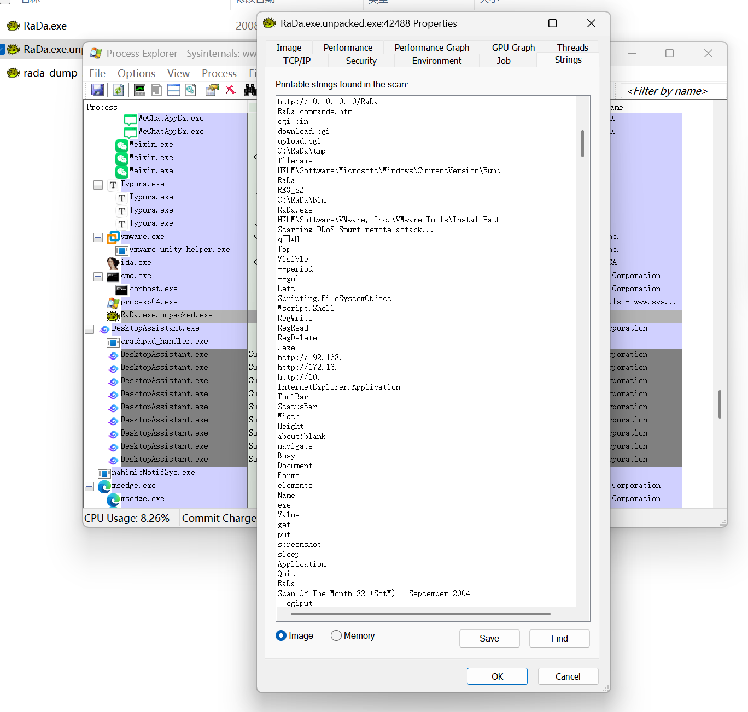Viewport: 748px width, 712px height.
Task: Click rada_dump file icon in Explorer
Action: [14, 73]
